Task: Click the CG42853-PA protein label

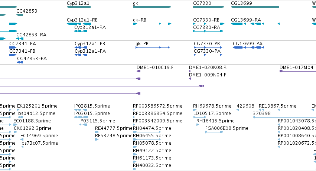Action: click(x=32, y=59)
